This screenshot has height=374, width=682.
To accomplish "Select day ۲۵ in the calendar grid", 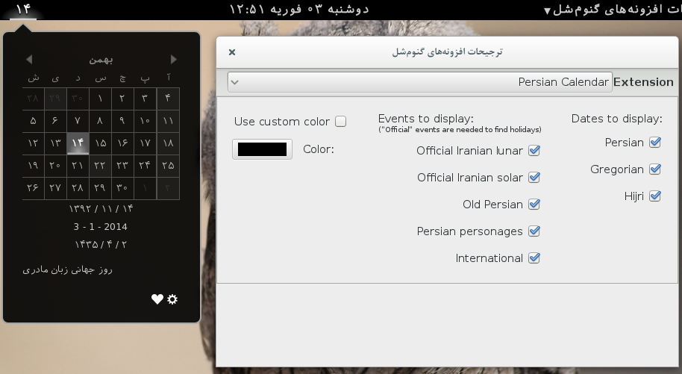I will pyautogui.click(x=168, y=165).
